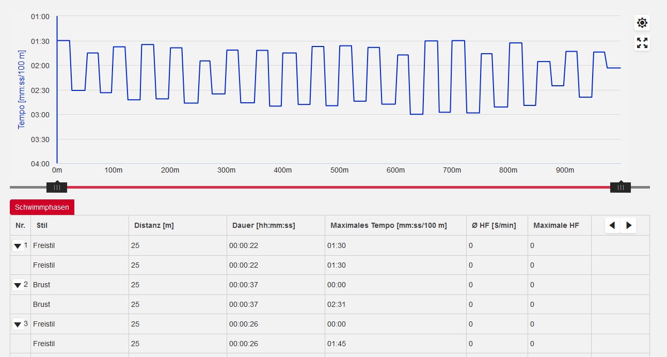Click the Maximales Tempo column header
This screenshot has height=357, width=667.
pos(388,225)
